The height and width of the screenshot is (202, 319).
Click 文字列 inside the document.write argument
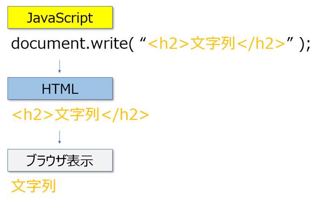213,43
